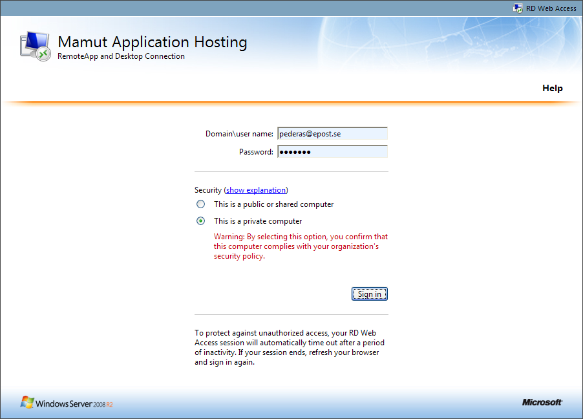This screenshot has height=419, width=583.
Task: Click the Windows Server flag logo
Action: [26, 402]
